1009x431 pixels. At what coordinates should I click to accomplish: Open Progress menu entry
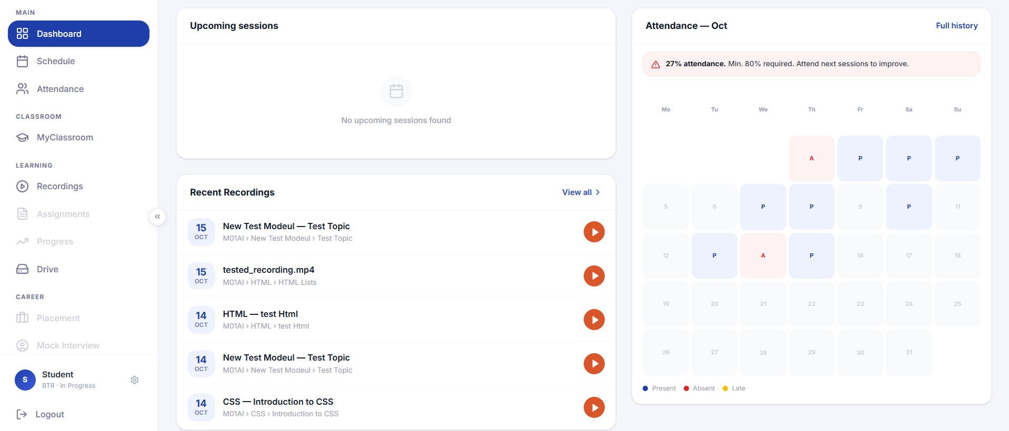[78, 242]
